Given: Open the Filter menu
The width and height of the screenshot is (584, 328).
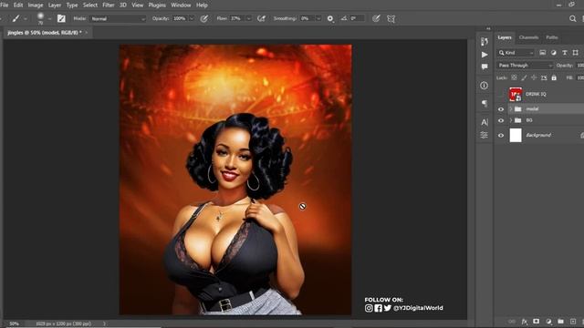Looking at the screenshot, I should [x=109, y=5].
